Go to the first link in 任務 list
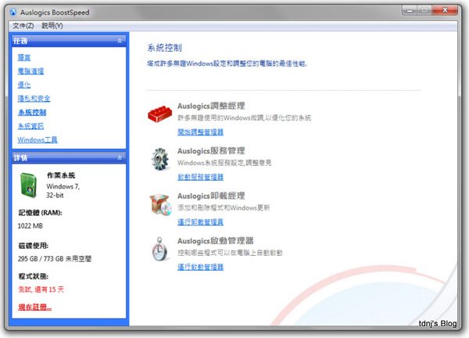 [24, 57]
